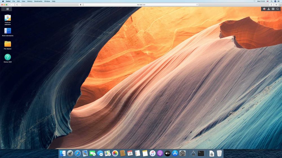This screenshot has height=158, width=282.
Task: Open Terminal in the Dock
Action: click(201, 153)
